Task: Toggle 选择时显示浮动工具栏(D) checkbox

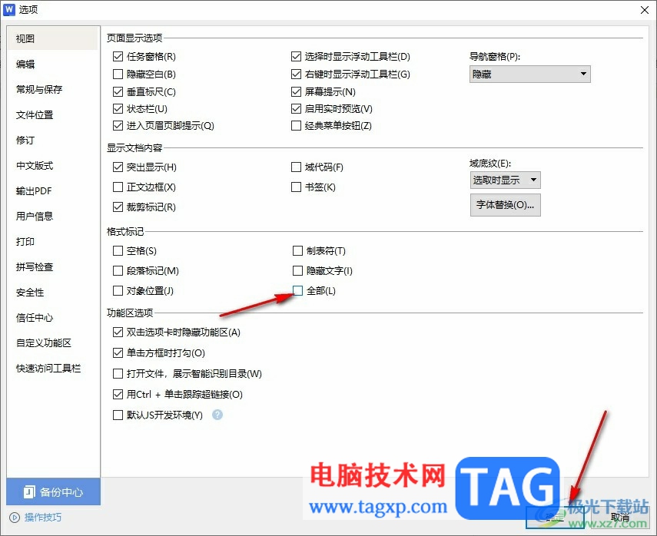Action: [x=297, y=56]
